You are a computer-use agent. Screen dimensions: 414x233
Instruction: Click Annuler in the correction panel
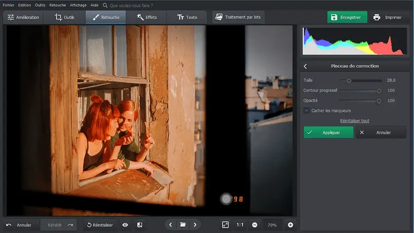click(381, 132)
